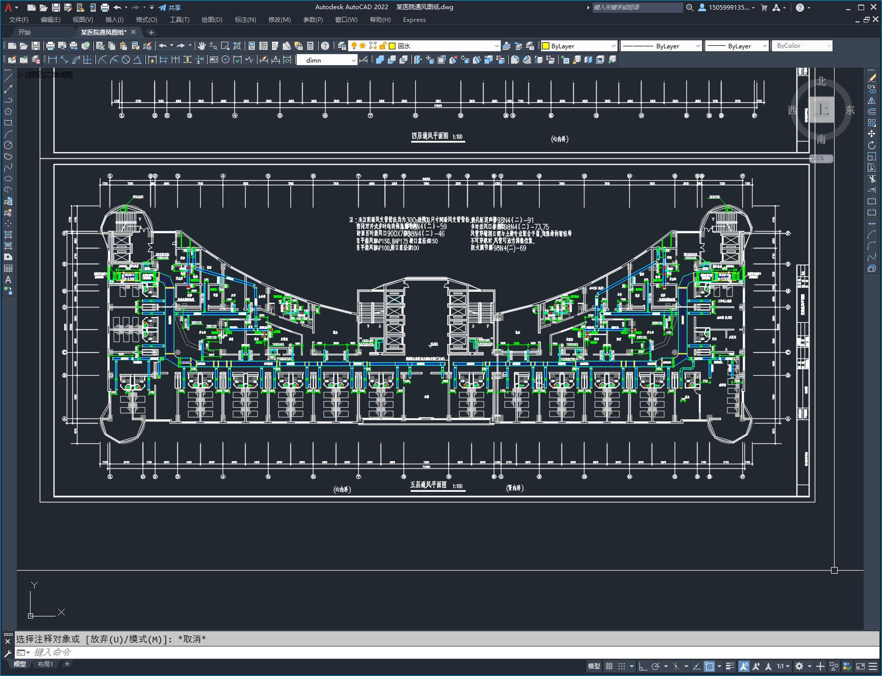Toggle polar tracking in status bar
This screenshot has height=676, width=882.
pos(656,666)
